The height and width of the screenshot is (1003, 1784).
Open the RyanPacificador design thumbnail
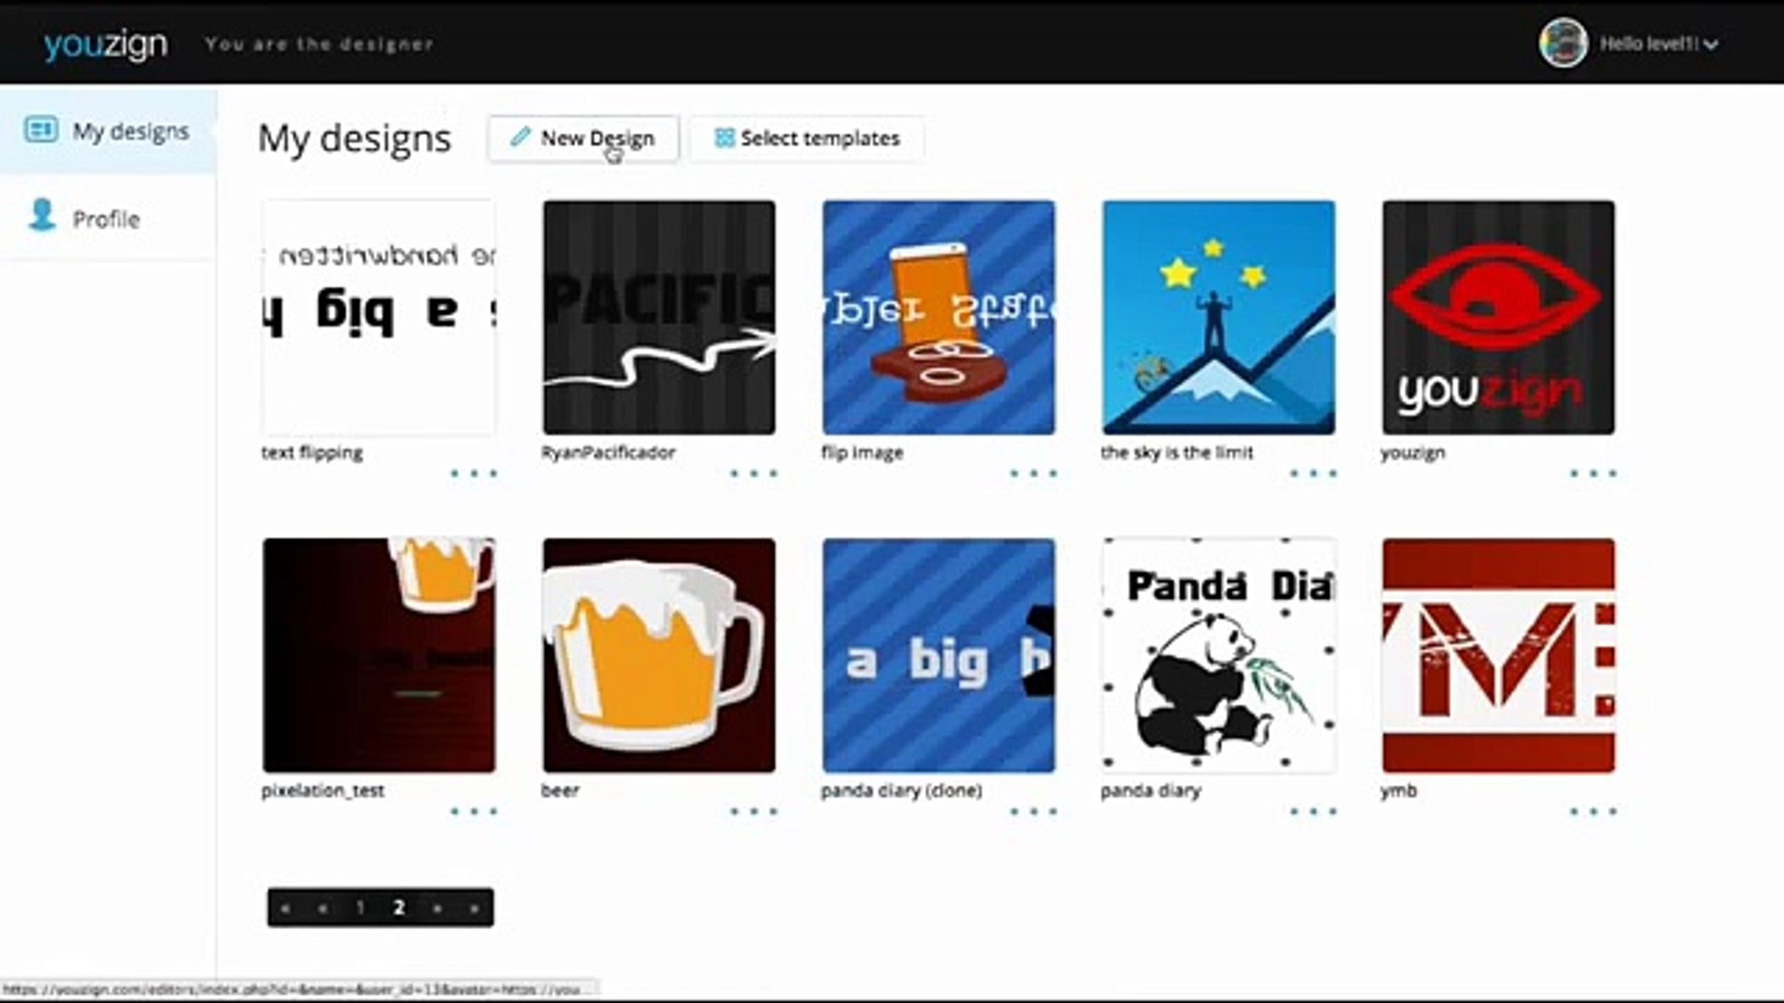(x=659, y=317)
